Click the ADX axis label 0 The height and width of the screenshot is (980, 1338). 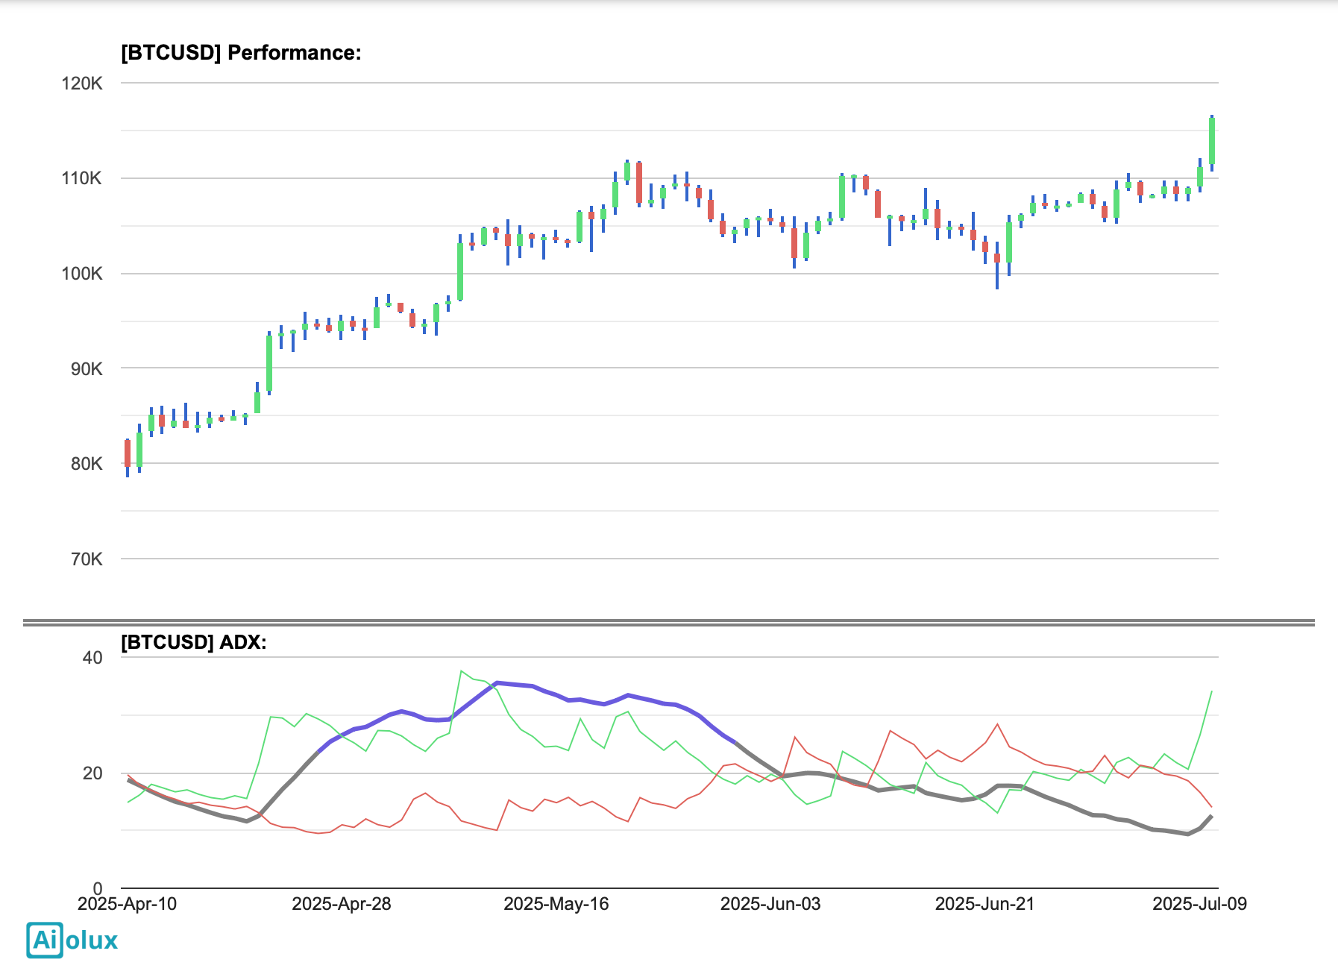(98, 889)
